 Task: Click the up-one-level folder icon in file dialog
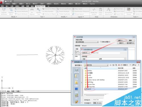[x=113, y=65]
